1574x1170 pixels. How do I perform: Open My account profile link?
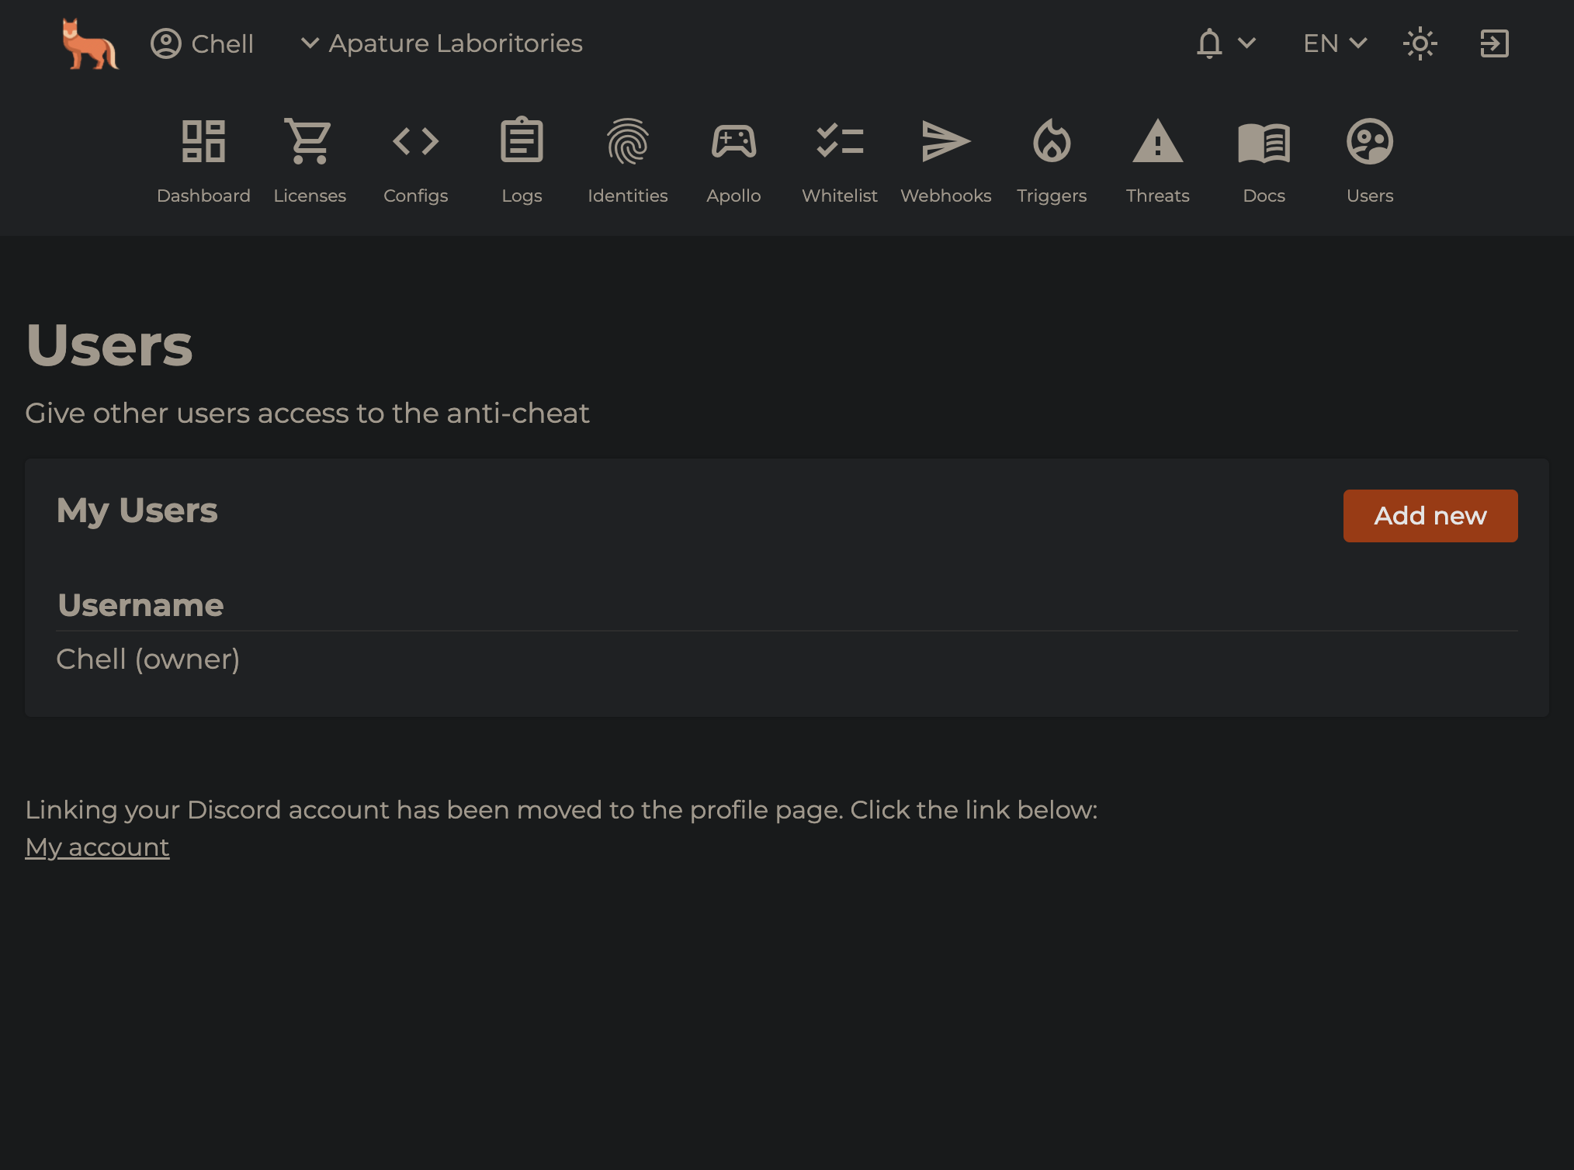pos(97,846)
